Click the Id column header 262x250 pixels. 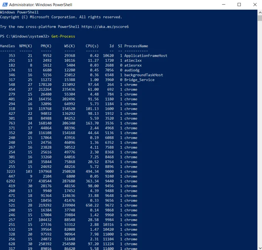tap(112, 46)
